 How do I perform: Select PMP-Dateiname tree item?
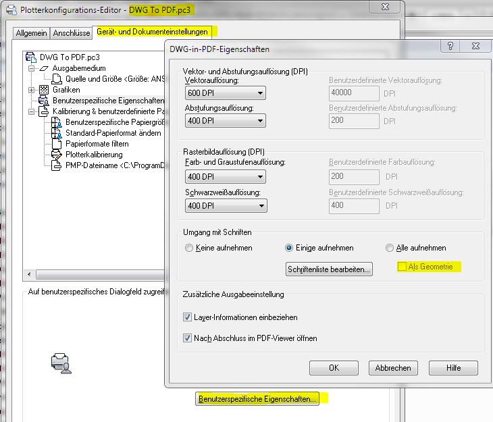tap(115, 165)
